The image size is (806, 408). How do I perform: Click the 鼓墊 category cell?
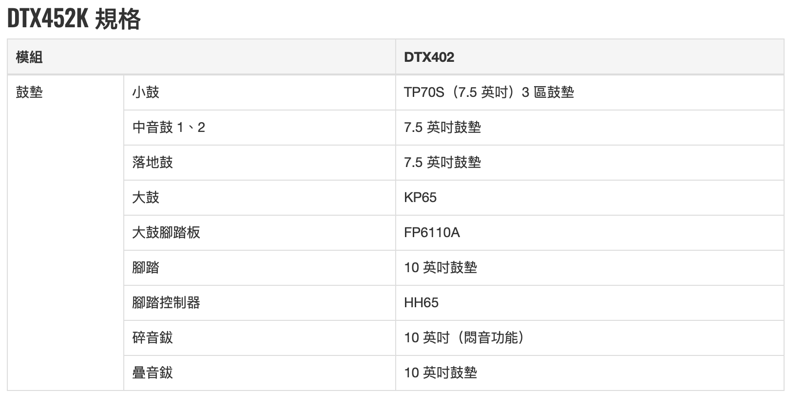29,92
